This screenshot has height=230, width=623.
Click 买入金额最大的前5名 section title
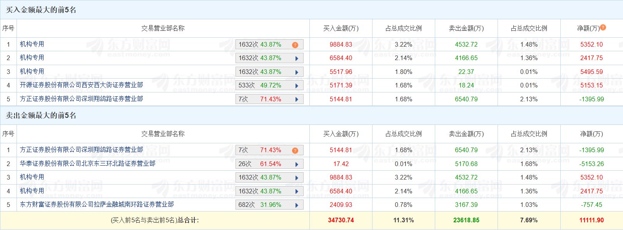[x=41, y=10]
